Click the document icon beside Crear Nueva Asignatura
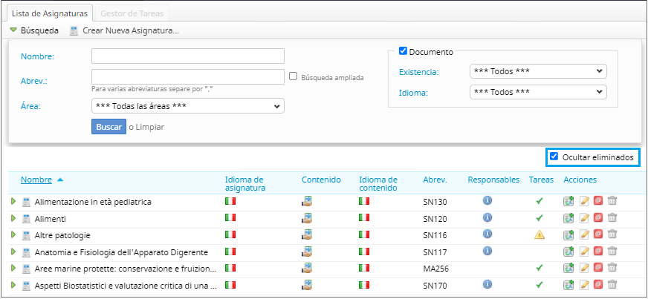 (74, 31)
